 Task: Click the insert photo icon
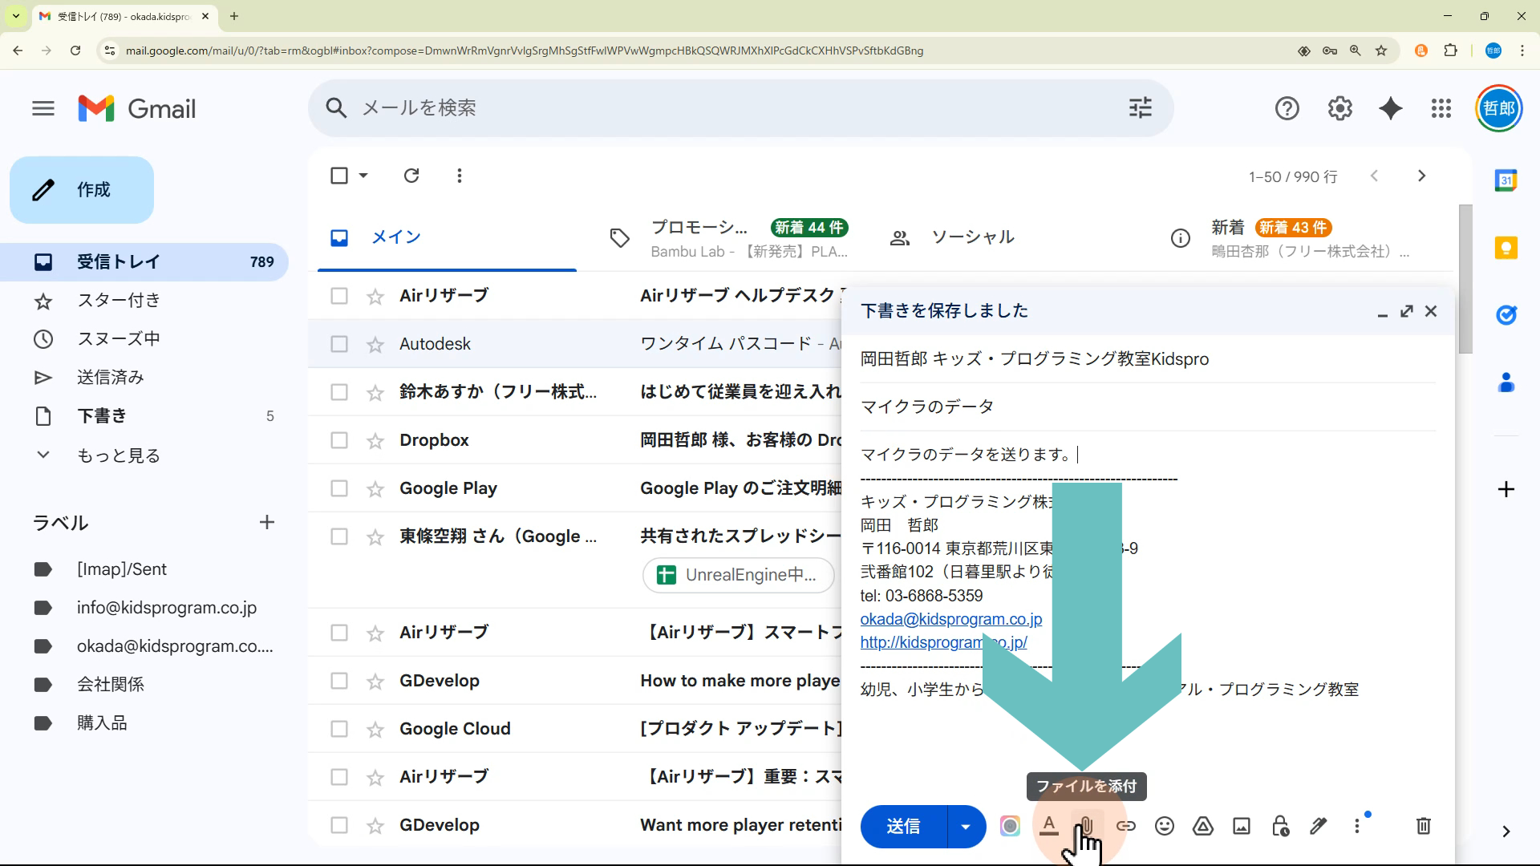pos(1241,826)
